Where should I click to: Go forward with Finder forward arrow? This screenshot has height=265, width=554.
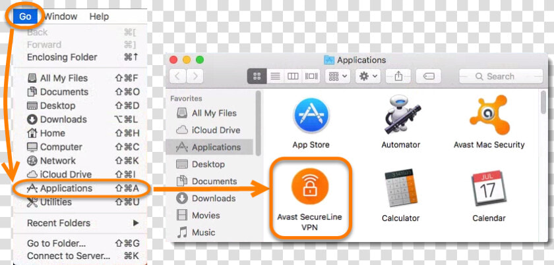coord(195,76)
